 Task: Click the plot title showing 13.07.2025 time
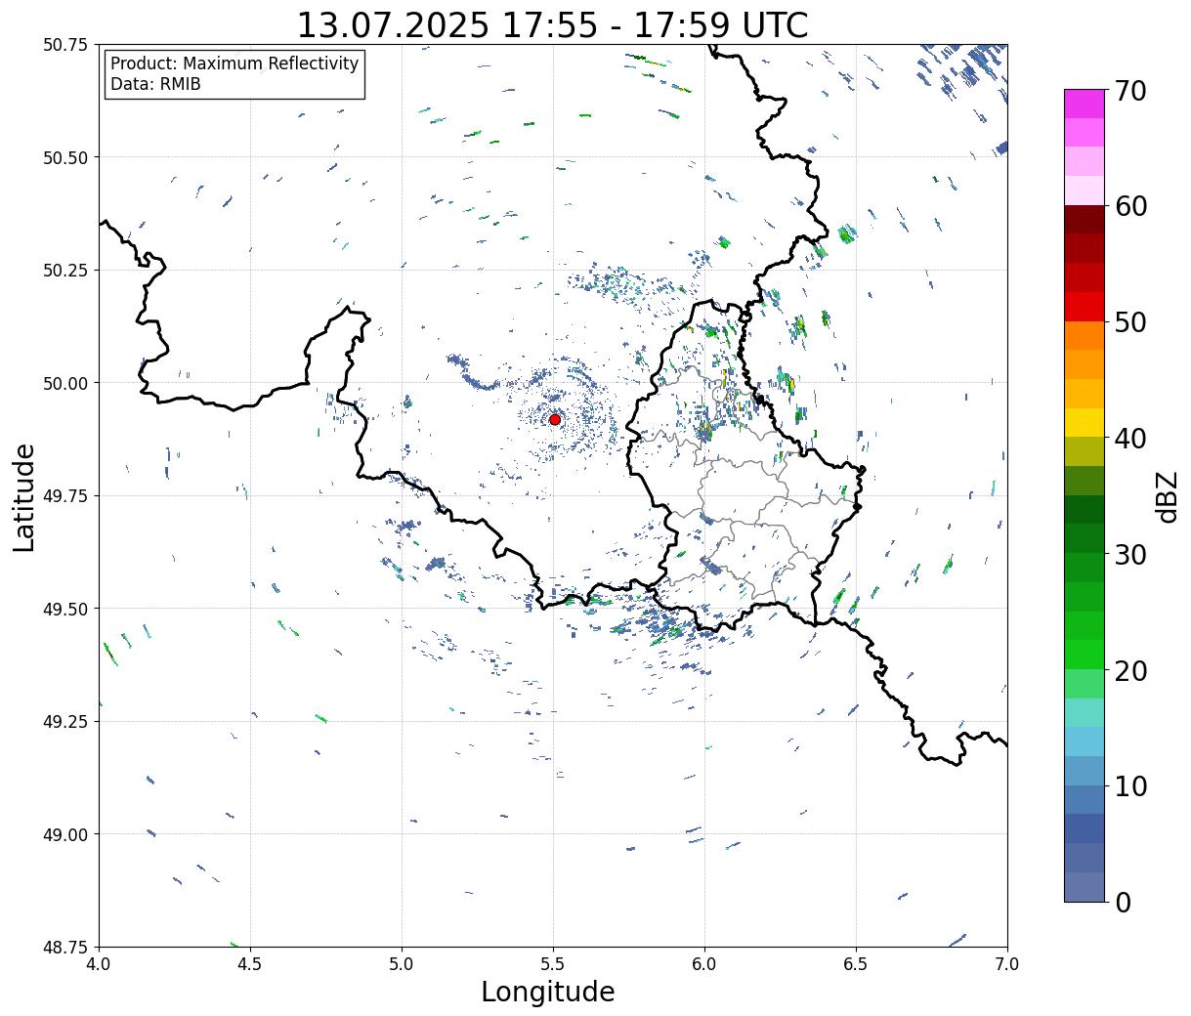[x=552, y=24]
